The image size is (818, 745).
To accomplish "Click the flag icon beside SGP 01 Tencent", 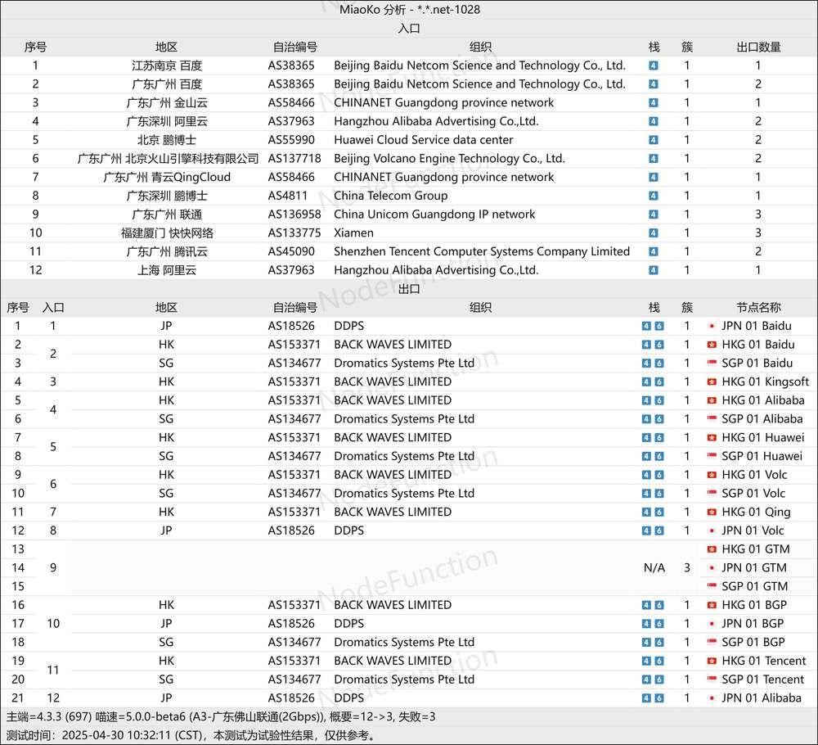I will 712,680.
